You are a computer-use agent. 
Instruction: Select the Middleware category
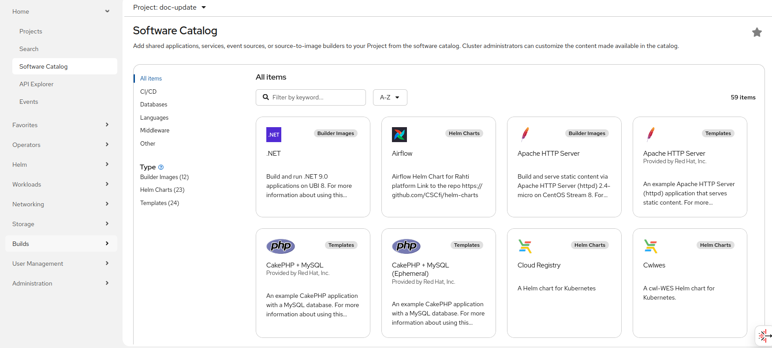point(154,131)
